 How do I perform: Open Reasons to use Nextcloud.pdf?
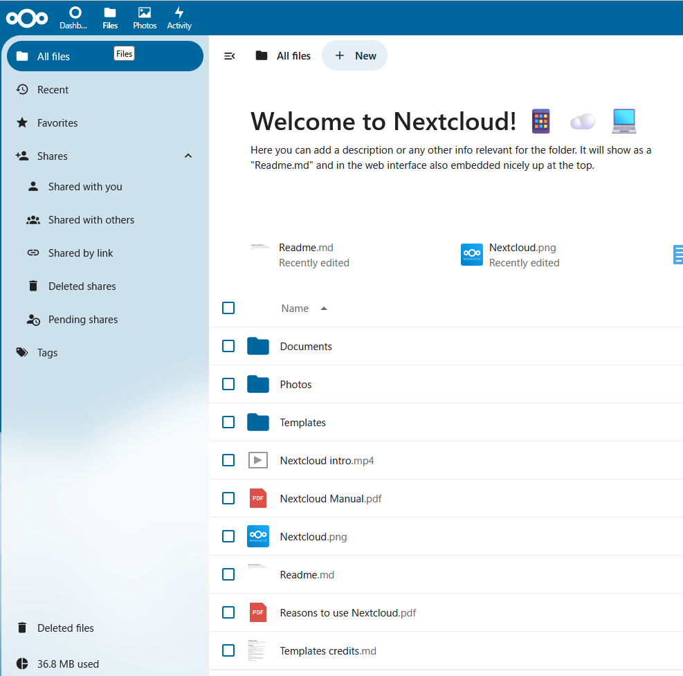tap(348, 613)
